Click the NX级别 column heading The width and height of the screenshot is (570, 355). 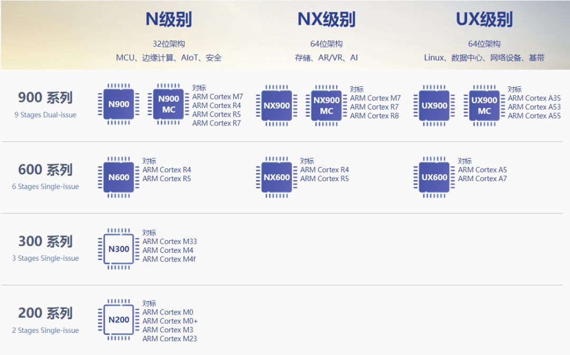(327, 19)
